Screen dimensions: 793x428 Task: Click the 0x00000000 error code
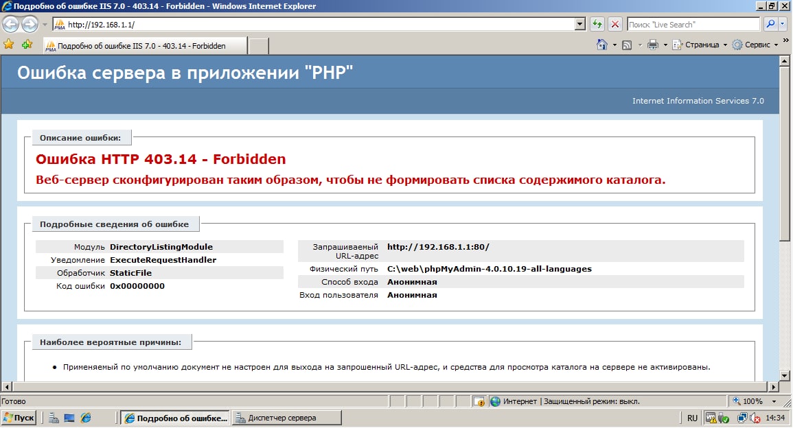[x=137, y=286]
